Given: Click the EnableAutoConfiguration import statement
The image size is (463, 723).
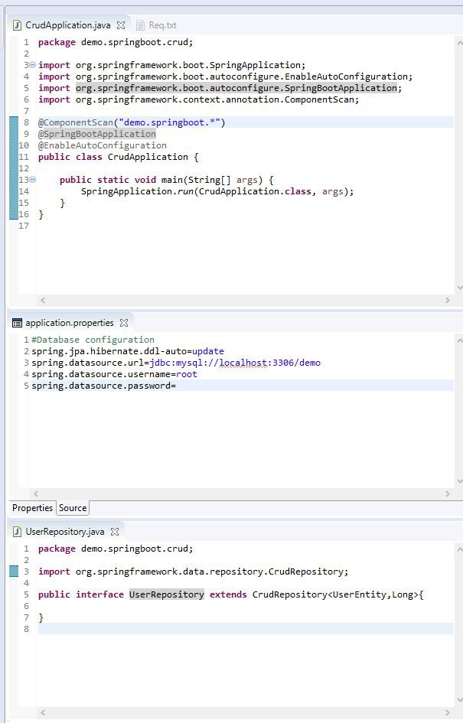Looking at the screenshot, I should pyautogui.click(x=225, y=77).
